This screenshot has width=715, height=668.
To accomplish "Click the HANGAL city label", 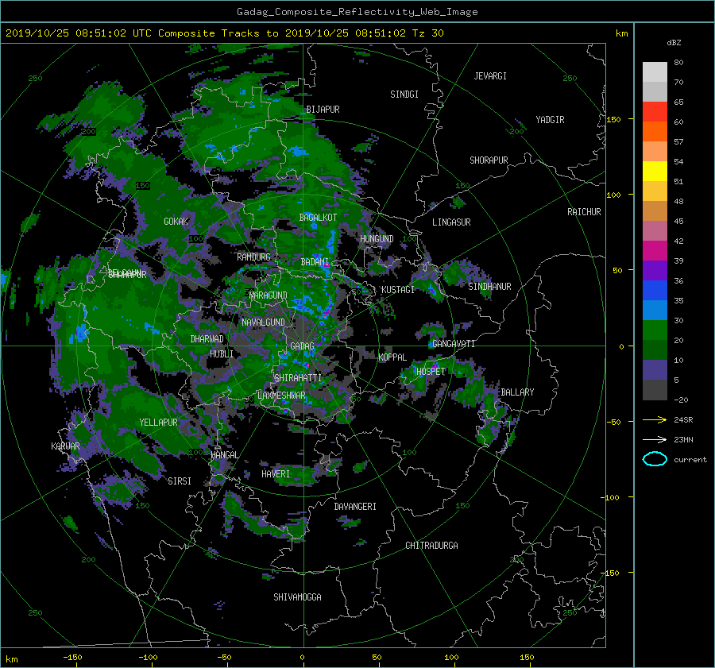I will pyautogui.click(x=224, y=455).
